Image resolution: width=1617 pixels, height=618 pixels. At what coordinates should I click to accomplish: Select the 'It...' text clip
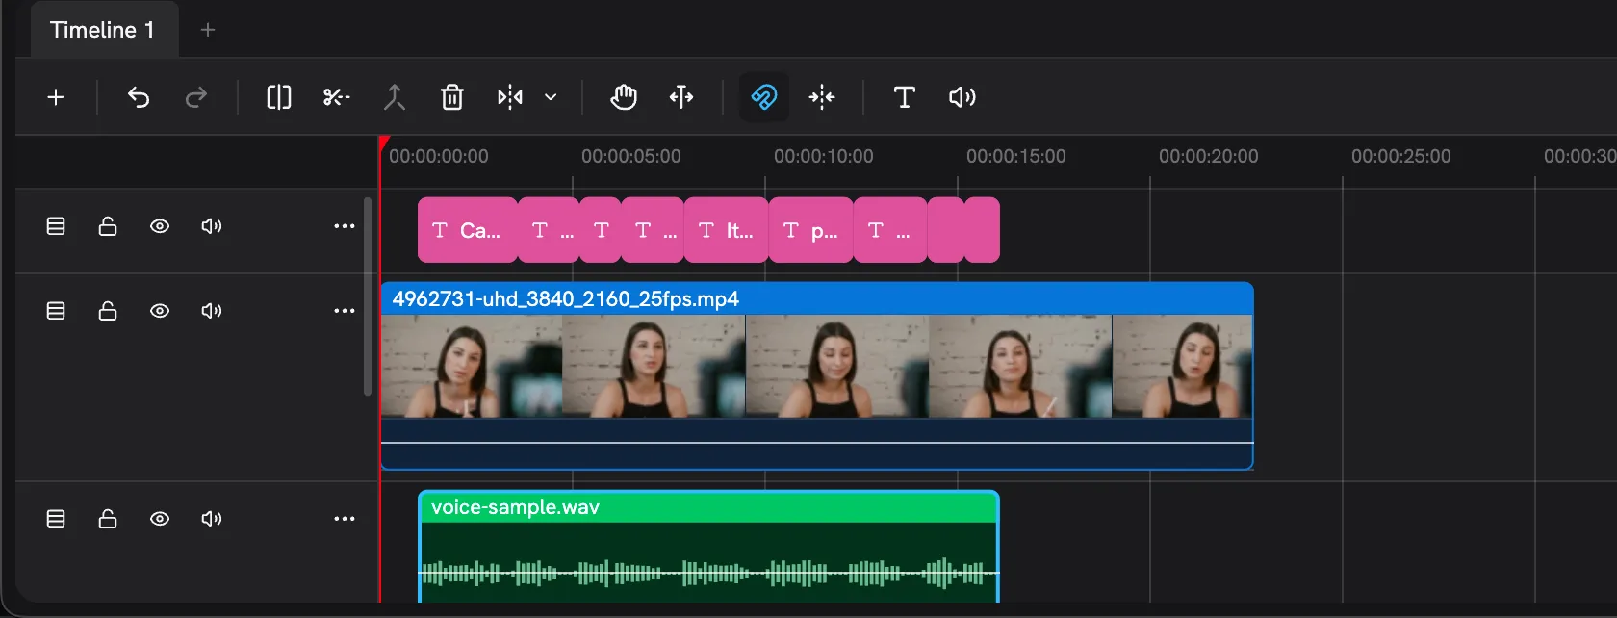pos(727,230)
